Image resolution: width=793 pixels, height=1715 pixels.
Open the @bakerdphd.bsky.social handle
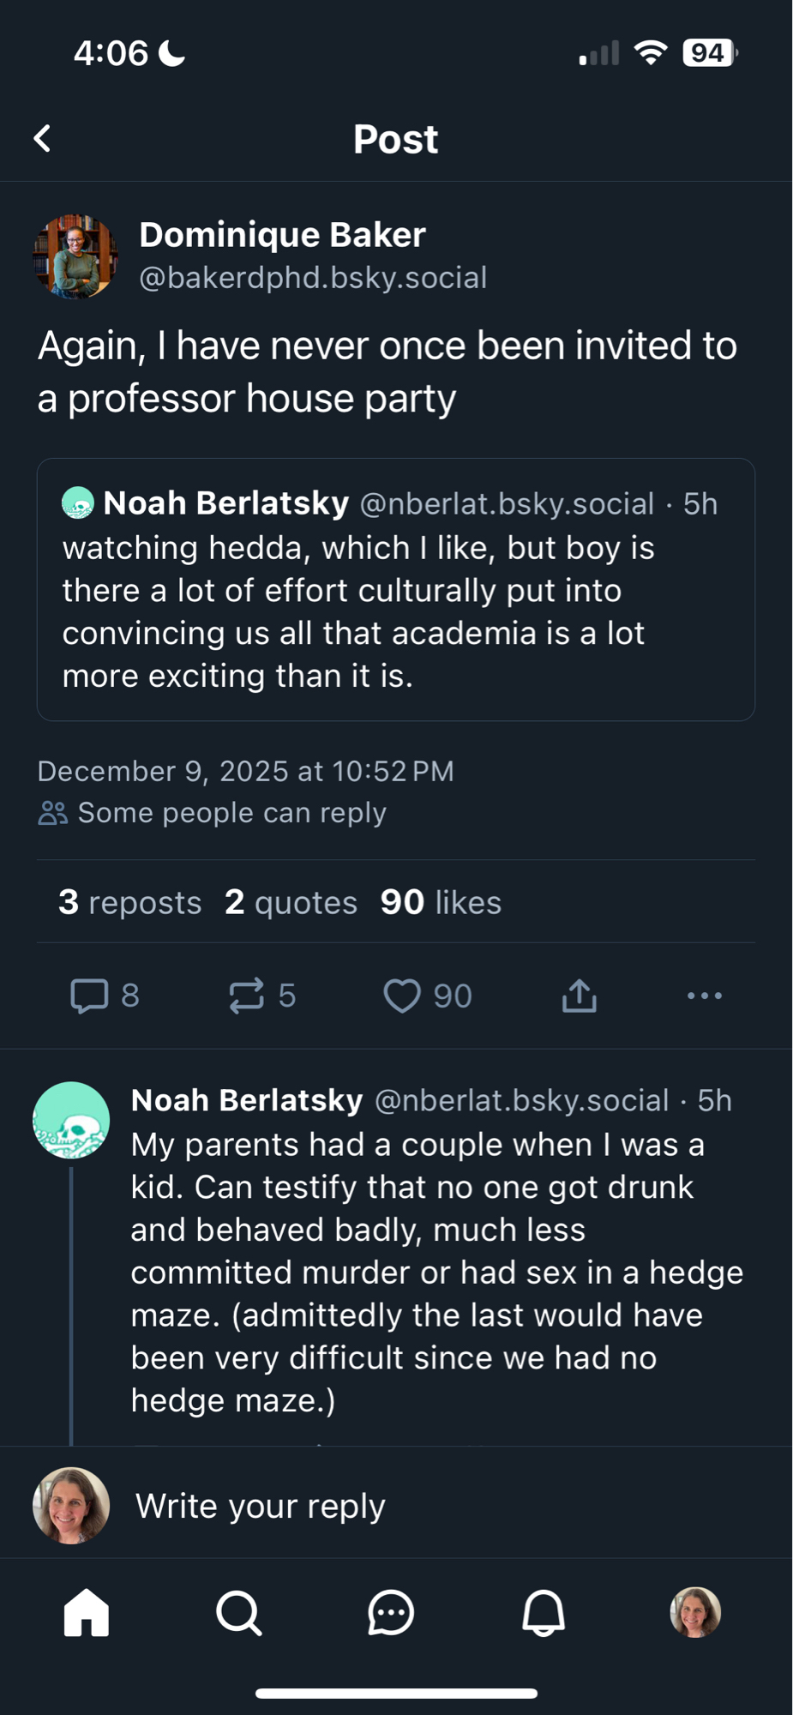(x=313, y=278)
